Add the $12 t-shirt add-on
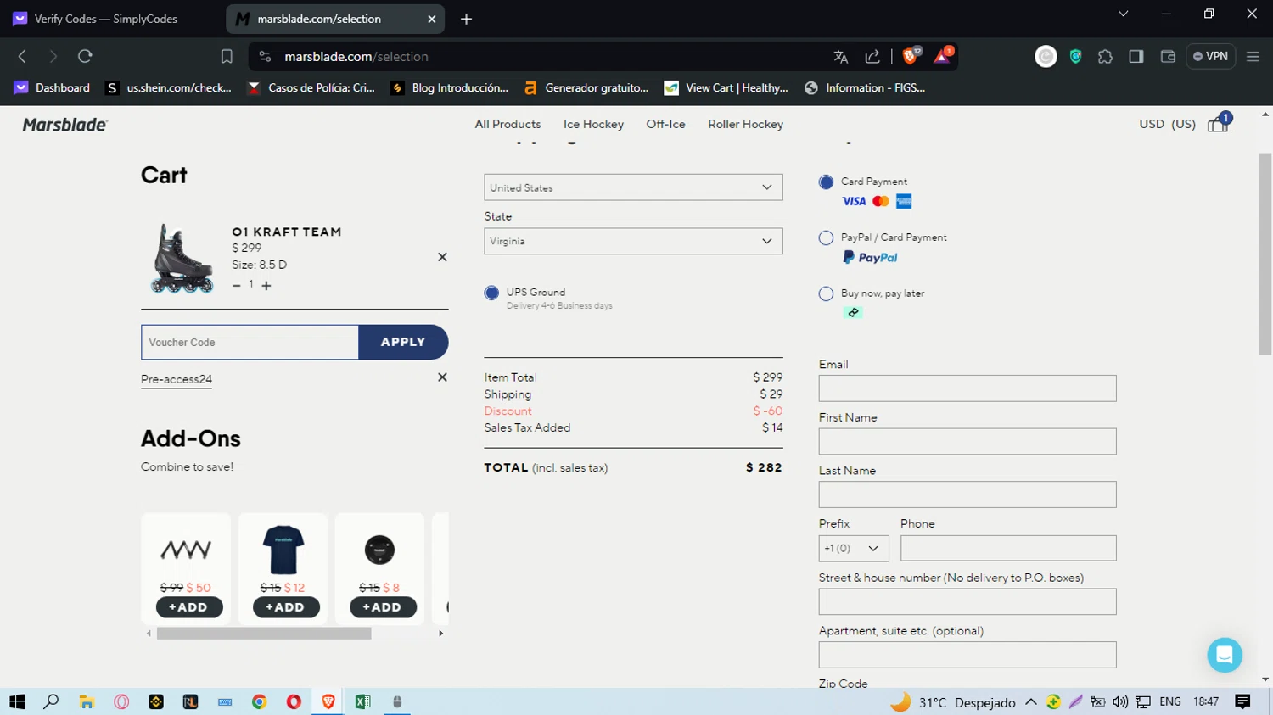1273x715 pixels. (286, 607)
